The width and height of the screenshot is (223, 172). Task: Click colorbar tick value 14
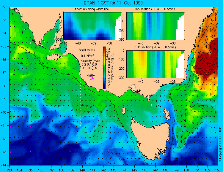pyautogui.click(x=108, y=78)
